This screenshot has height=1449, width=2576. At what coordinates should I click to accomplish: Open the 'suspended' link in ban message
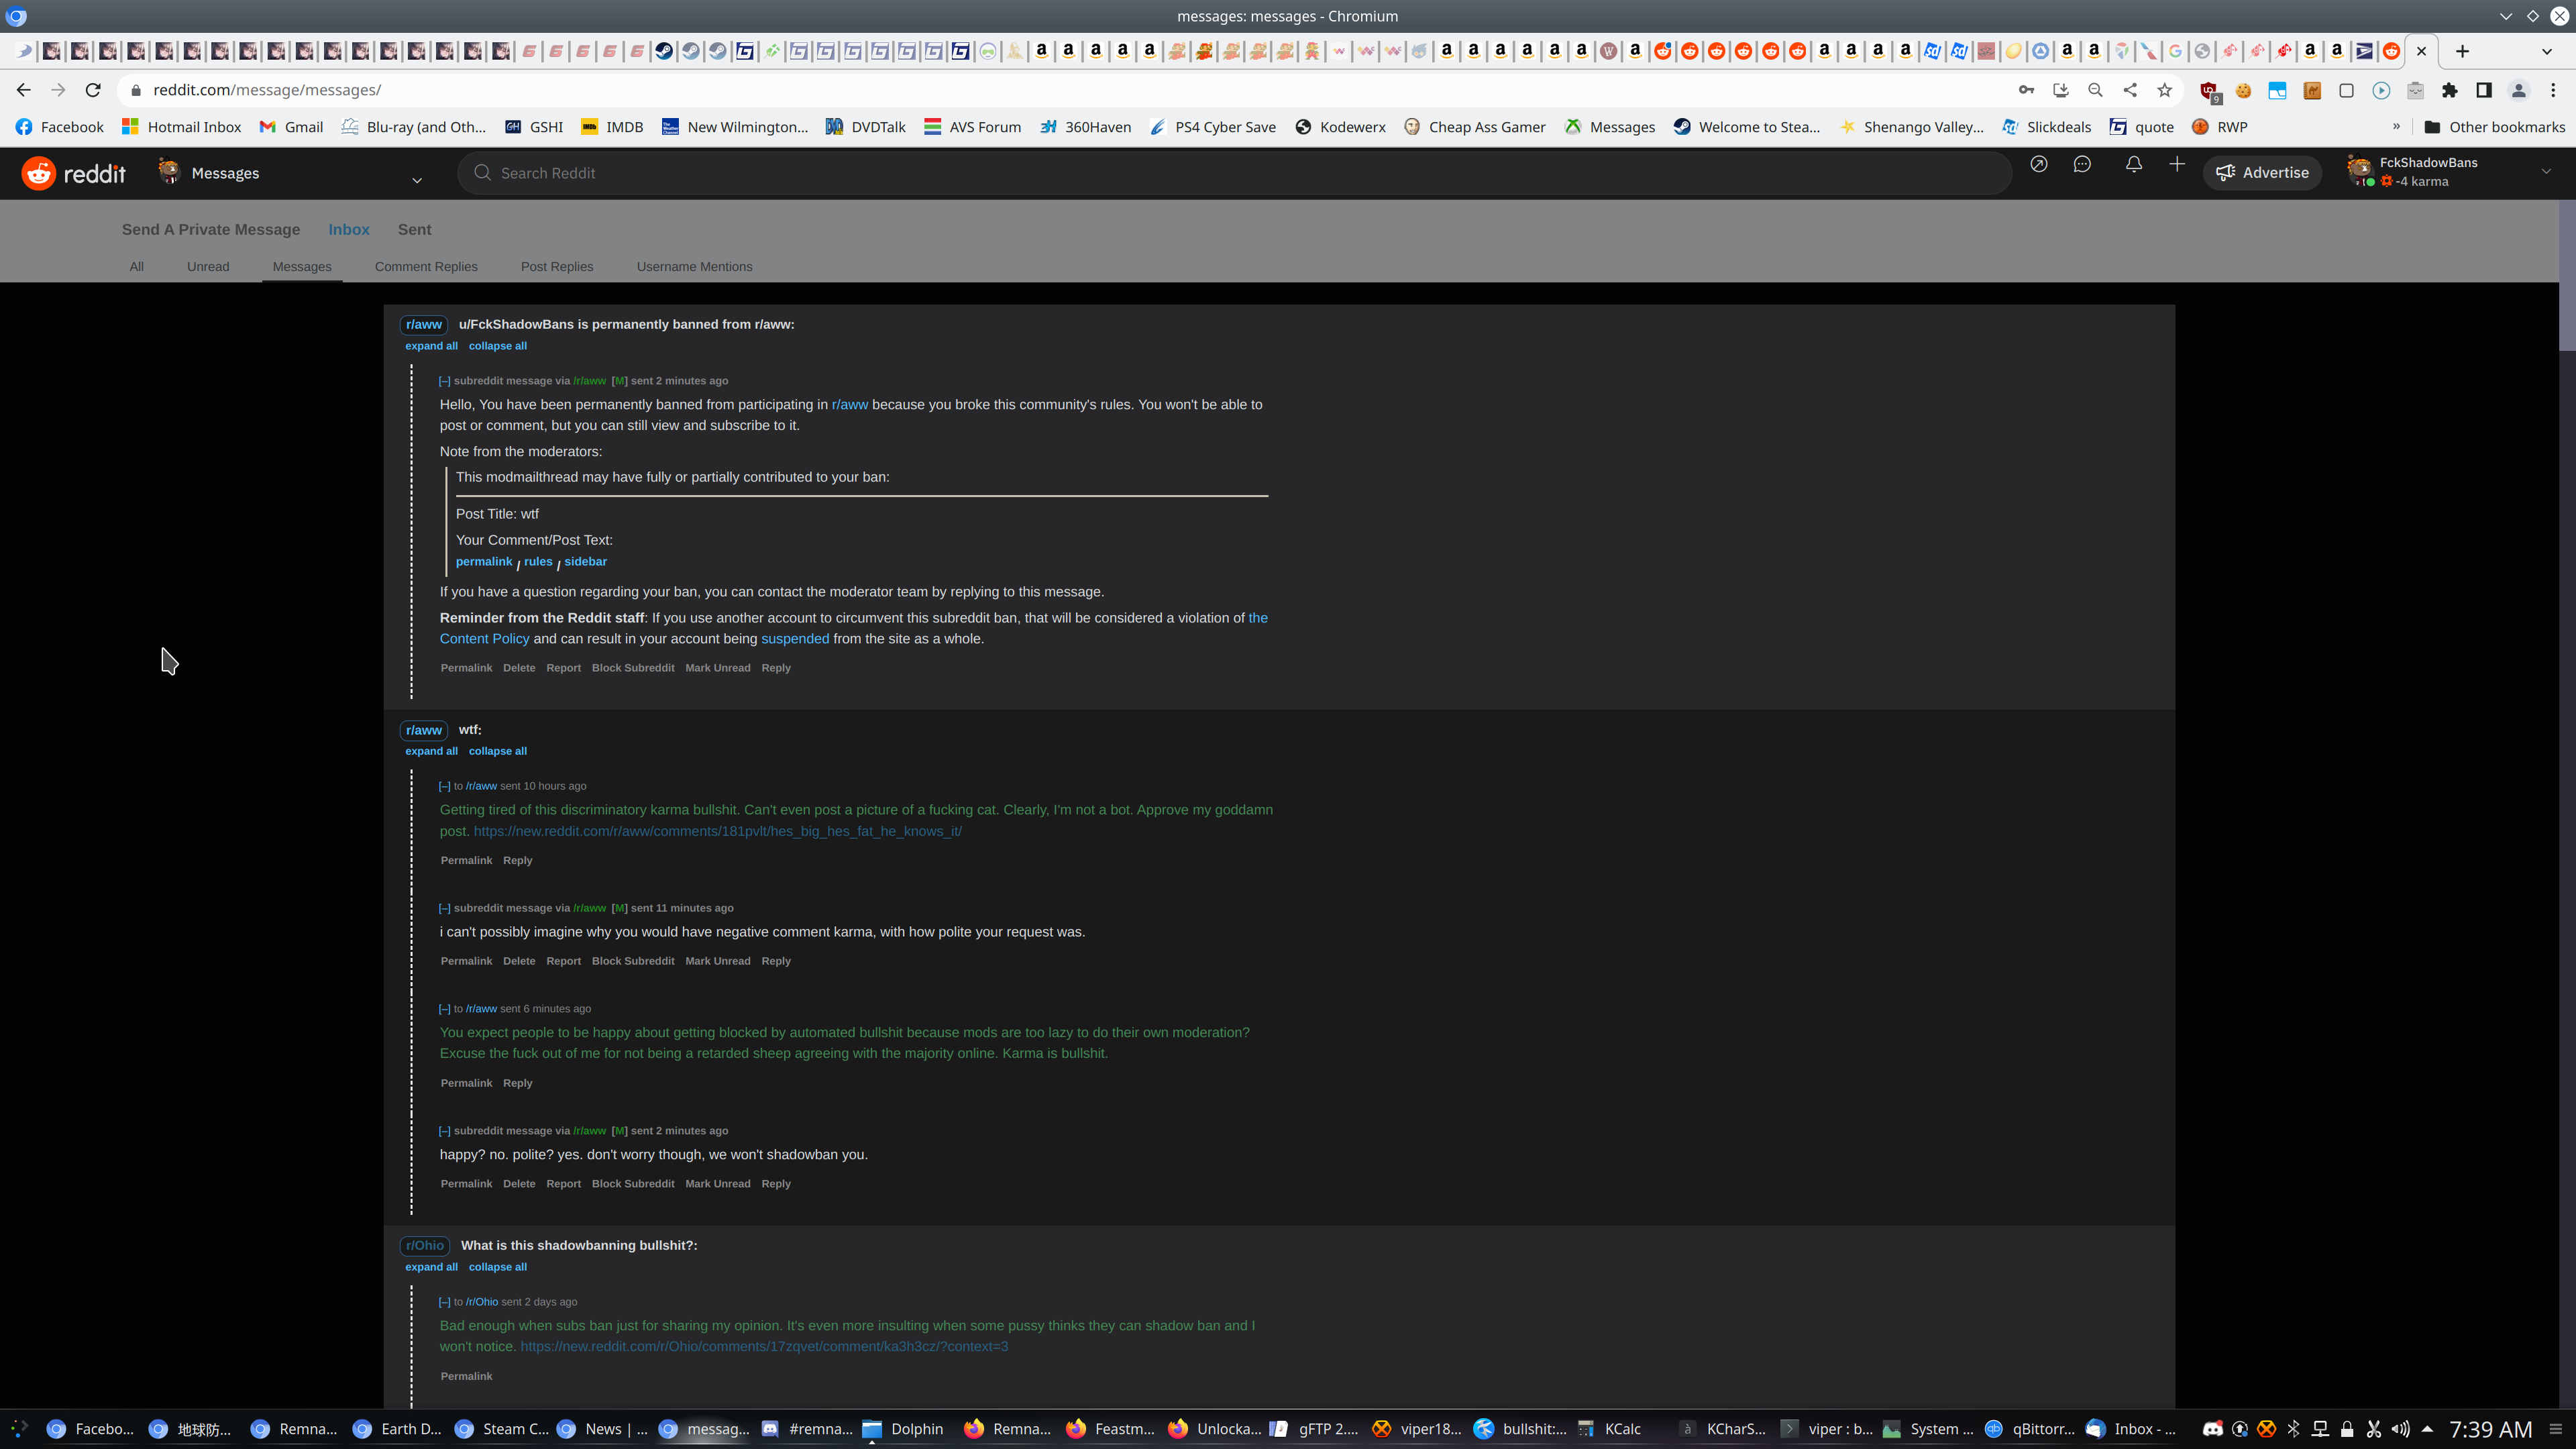pyautogui.click(x=794, y=639)
